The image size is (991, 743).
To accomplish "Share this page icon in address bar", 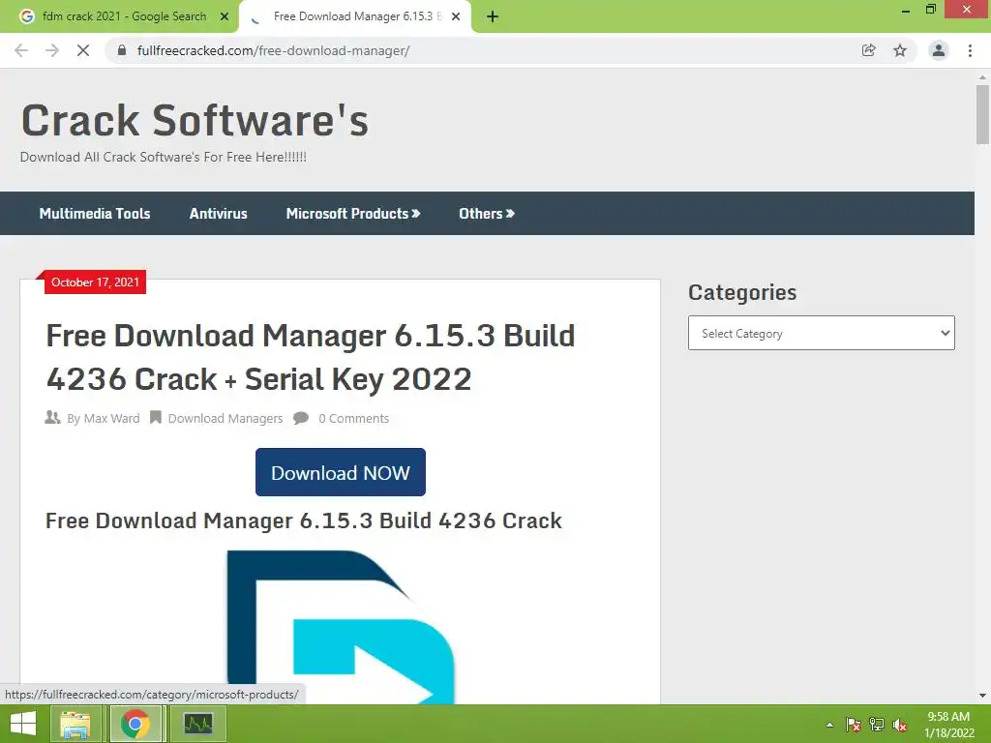I will [x=868, y=50].
